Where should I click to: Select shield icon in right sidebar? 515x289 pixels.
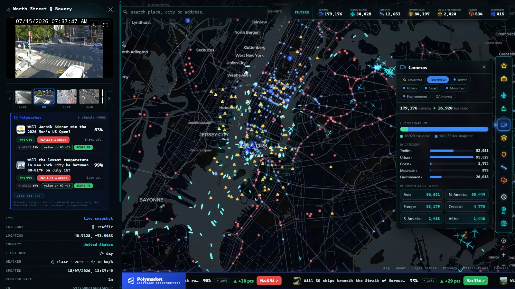[504, 154]
